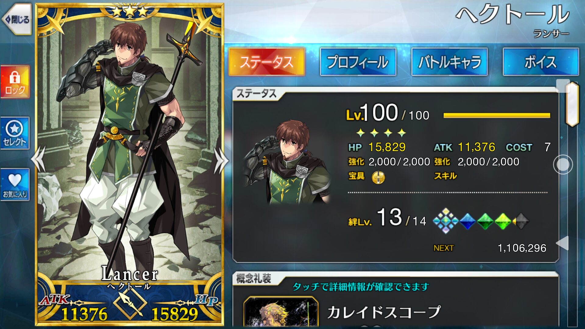Screen dimensions: 585x329
Task: Toggle the お気に入り heart favorite button
Action: pyautogui.click(x=15, y=185)
